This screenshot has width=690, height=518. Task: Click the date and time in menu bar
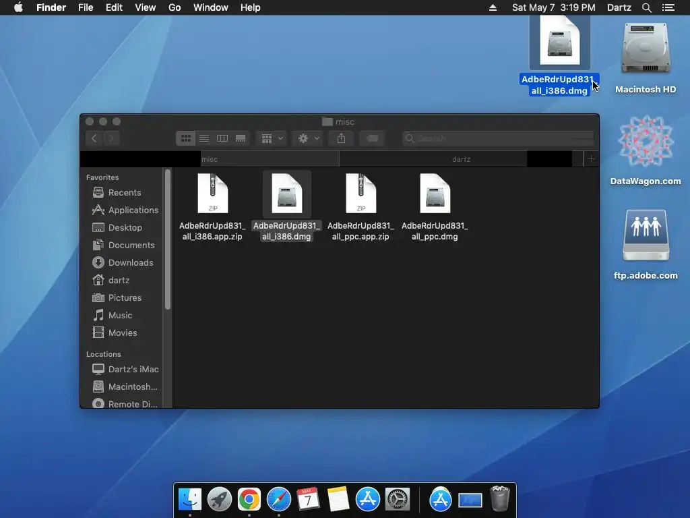(554, 7)
